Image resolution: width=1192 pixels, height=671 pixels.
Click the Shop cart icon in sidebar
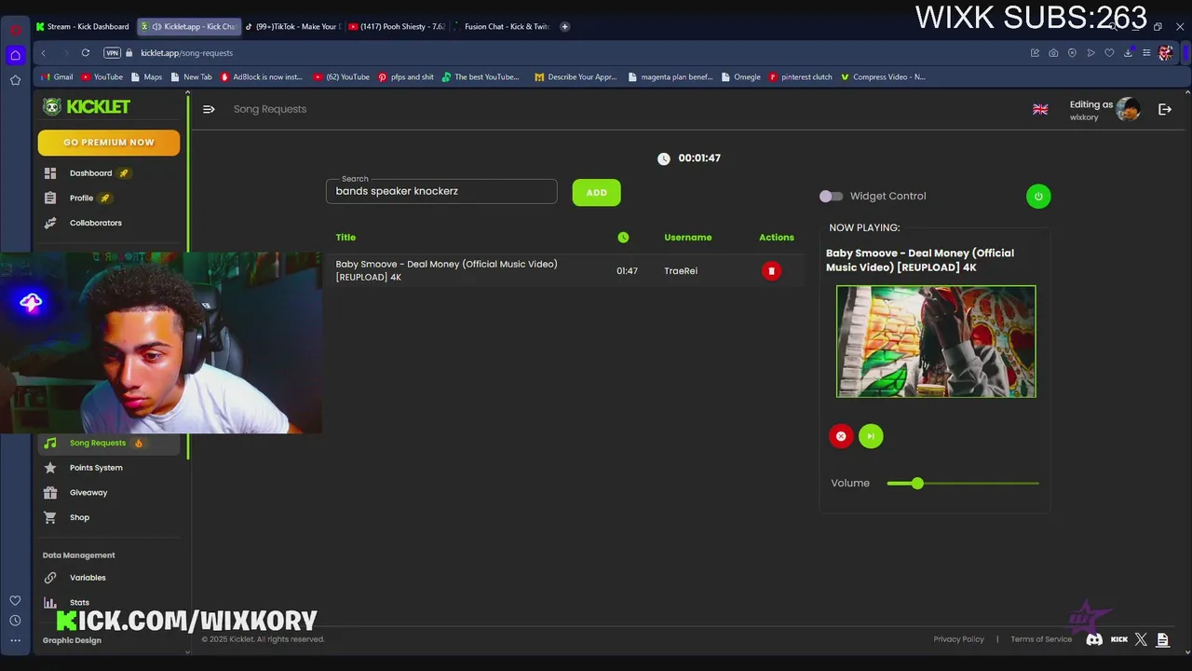(x=50, y=517)
